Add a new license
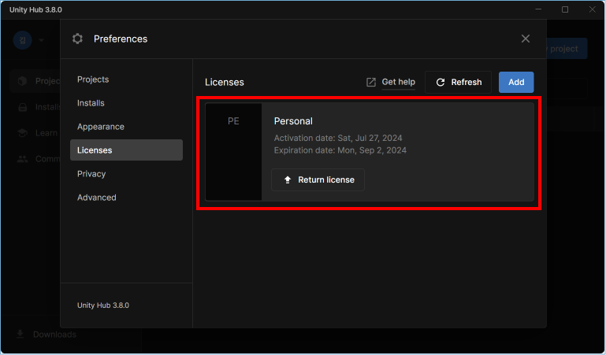Screen dimensions: 606x355 [516, 82]
